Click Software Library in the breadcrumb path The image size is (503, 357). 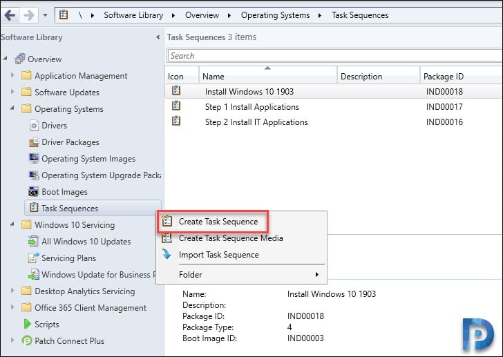pyautogui.click(x=133, y=15)
